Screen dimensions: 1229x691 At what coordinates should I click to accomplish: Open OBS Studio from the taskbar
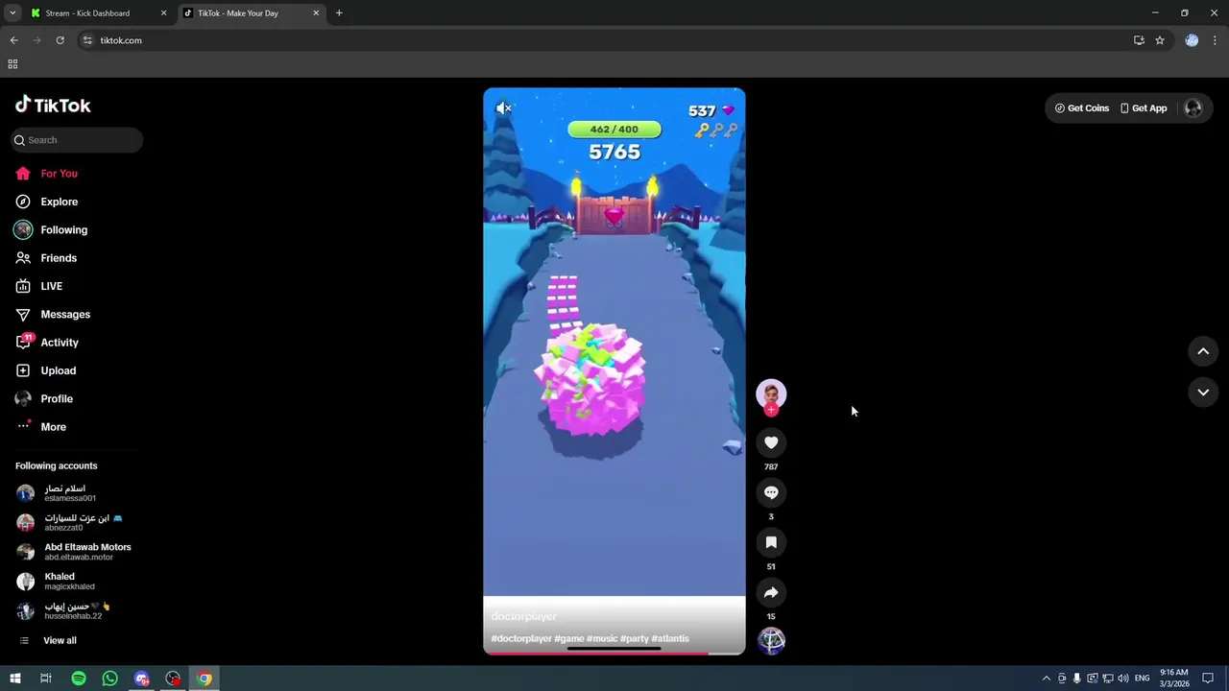[x=173, y=679]
